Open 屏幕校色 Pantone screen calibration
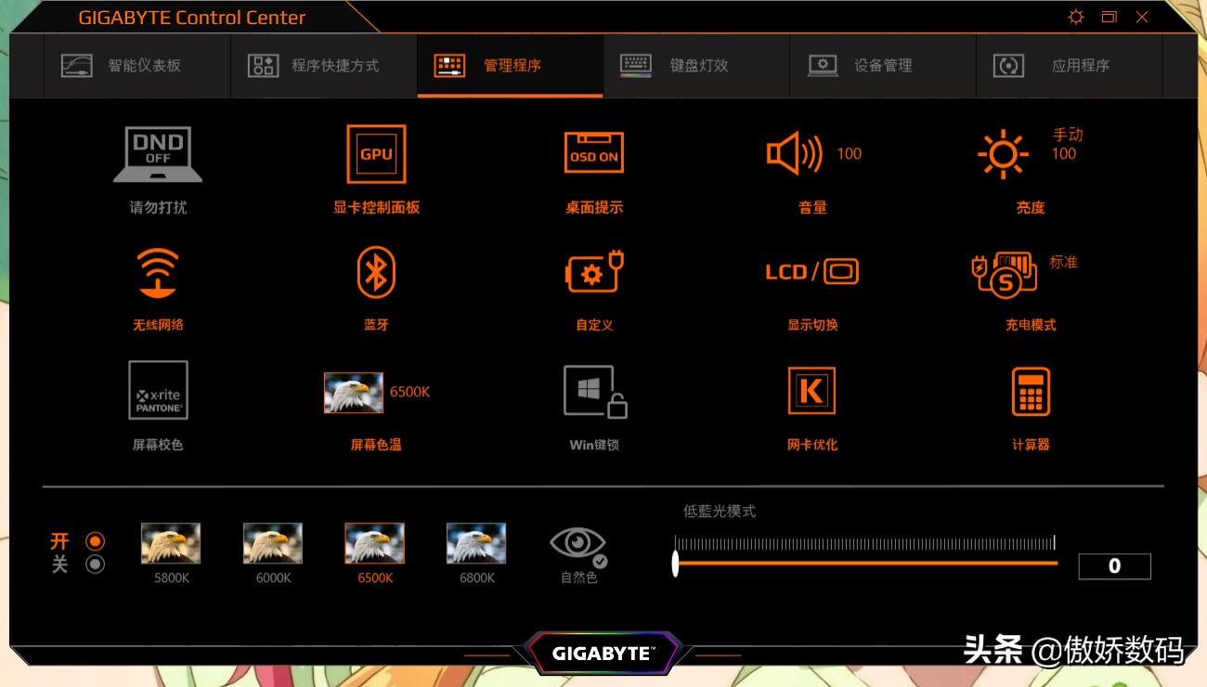 pos(157,391)
